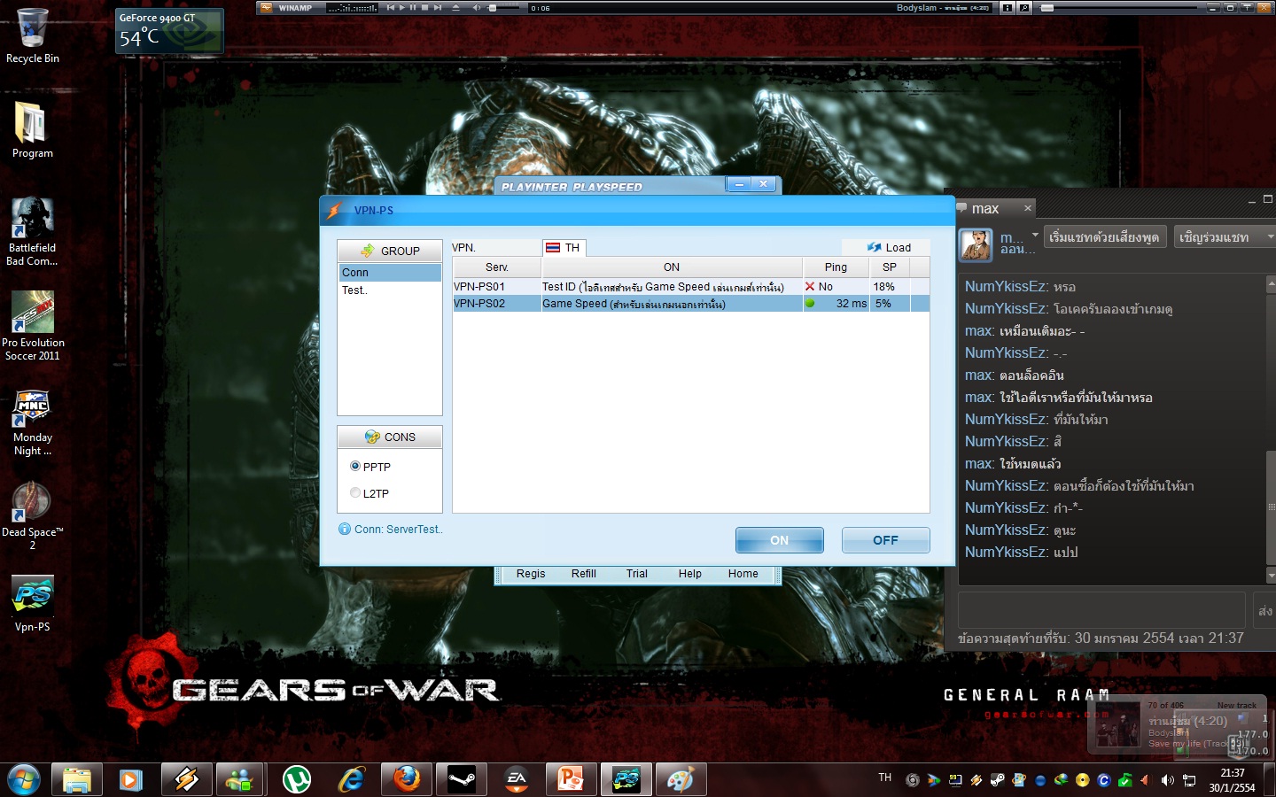Switch to Winamp on the taskbar
This screenshot has height=797, width=1276.
tap(186, 779)
